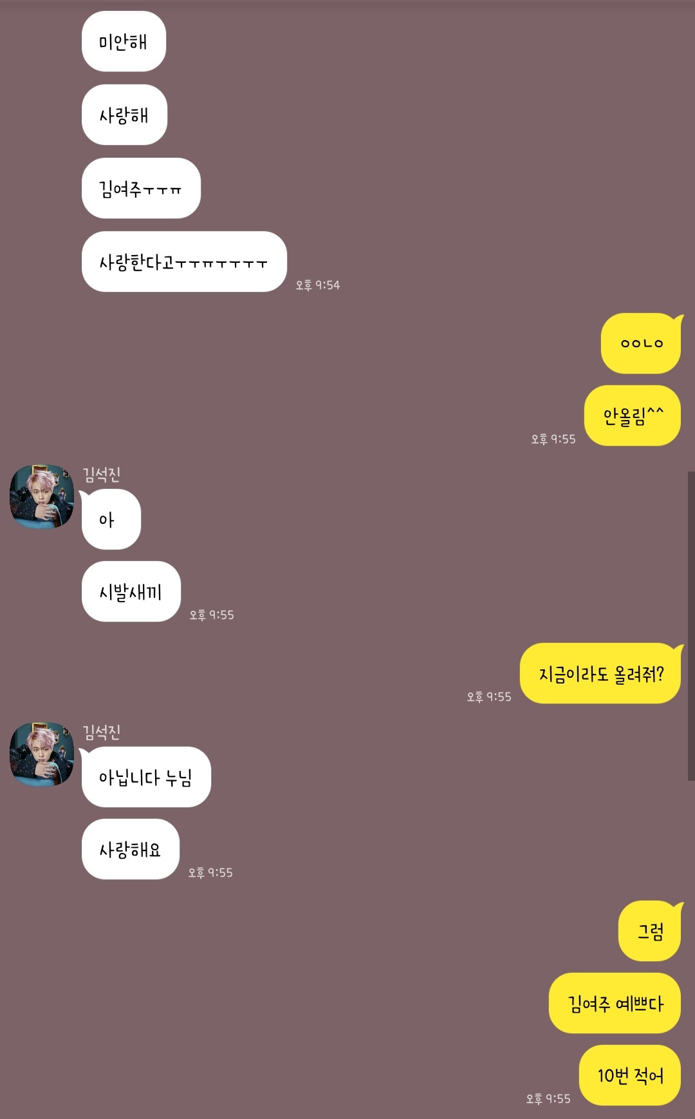Select the short 아 message bubble
This screenshot has height=1119, width=695.
(111, 519)
